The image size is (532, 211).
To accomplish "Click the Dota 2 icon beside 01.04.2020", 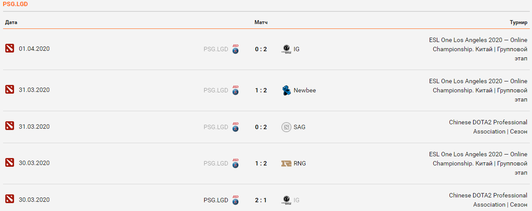I will 10,49.
